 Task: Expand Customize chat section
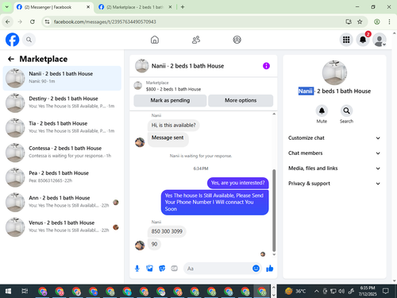334,138
